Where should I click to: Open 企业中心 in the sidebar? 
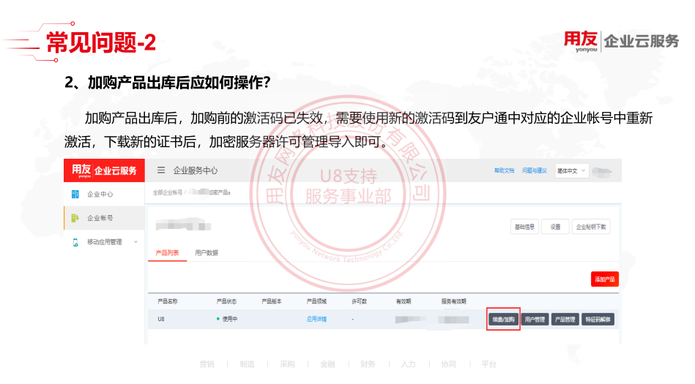[100, 194]
